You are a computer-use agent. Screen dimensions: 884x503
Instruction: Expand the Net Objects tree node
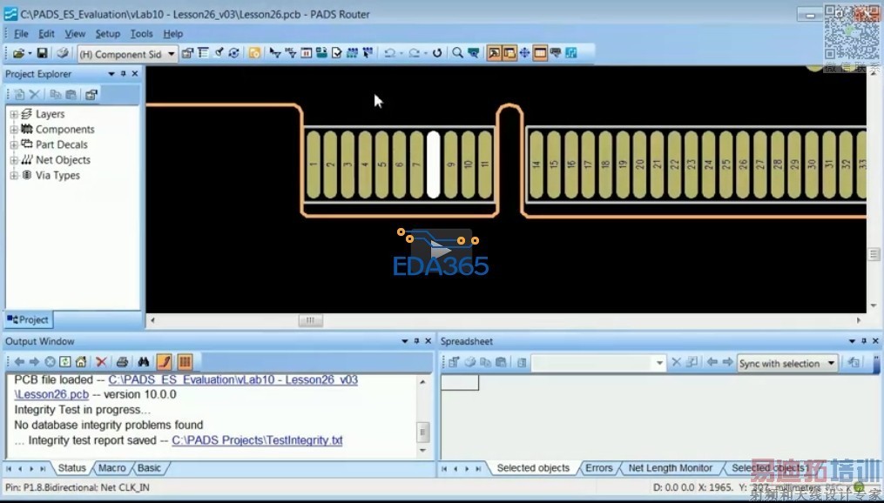14,160
